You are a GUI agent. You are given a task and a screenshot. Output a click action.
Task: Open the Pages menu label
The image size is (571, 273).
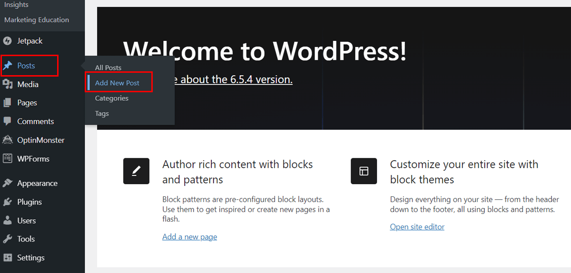point(27,103)
